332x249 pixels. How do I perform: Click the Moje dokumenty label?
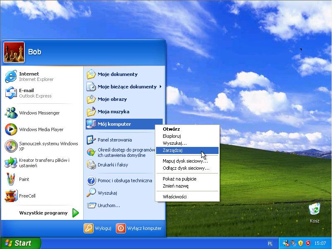point(118,74)
